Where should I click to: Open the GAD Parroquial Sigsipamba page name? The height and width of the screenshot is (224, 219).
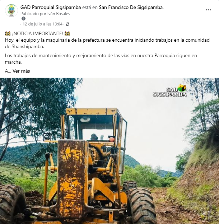point(51,7)
